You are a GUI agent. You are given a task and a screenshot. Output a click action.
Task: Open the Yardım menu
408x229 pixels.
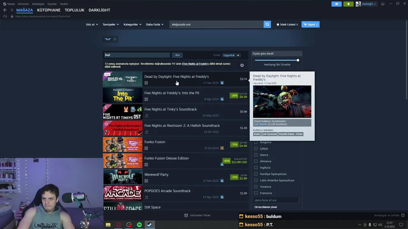pos(64,4)
